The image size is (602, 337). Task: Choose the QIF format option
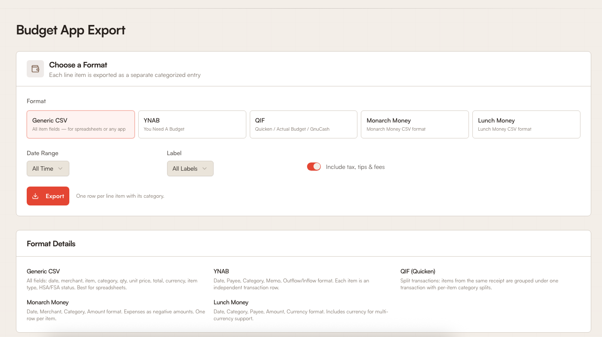tap(303, 124)
